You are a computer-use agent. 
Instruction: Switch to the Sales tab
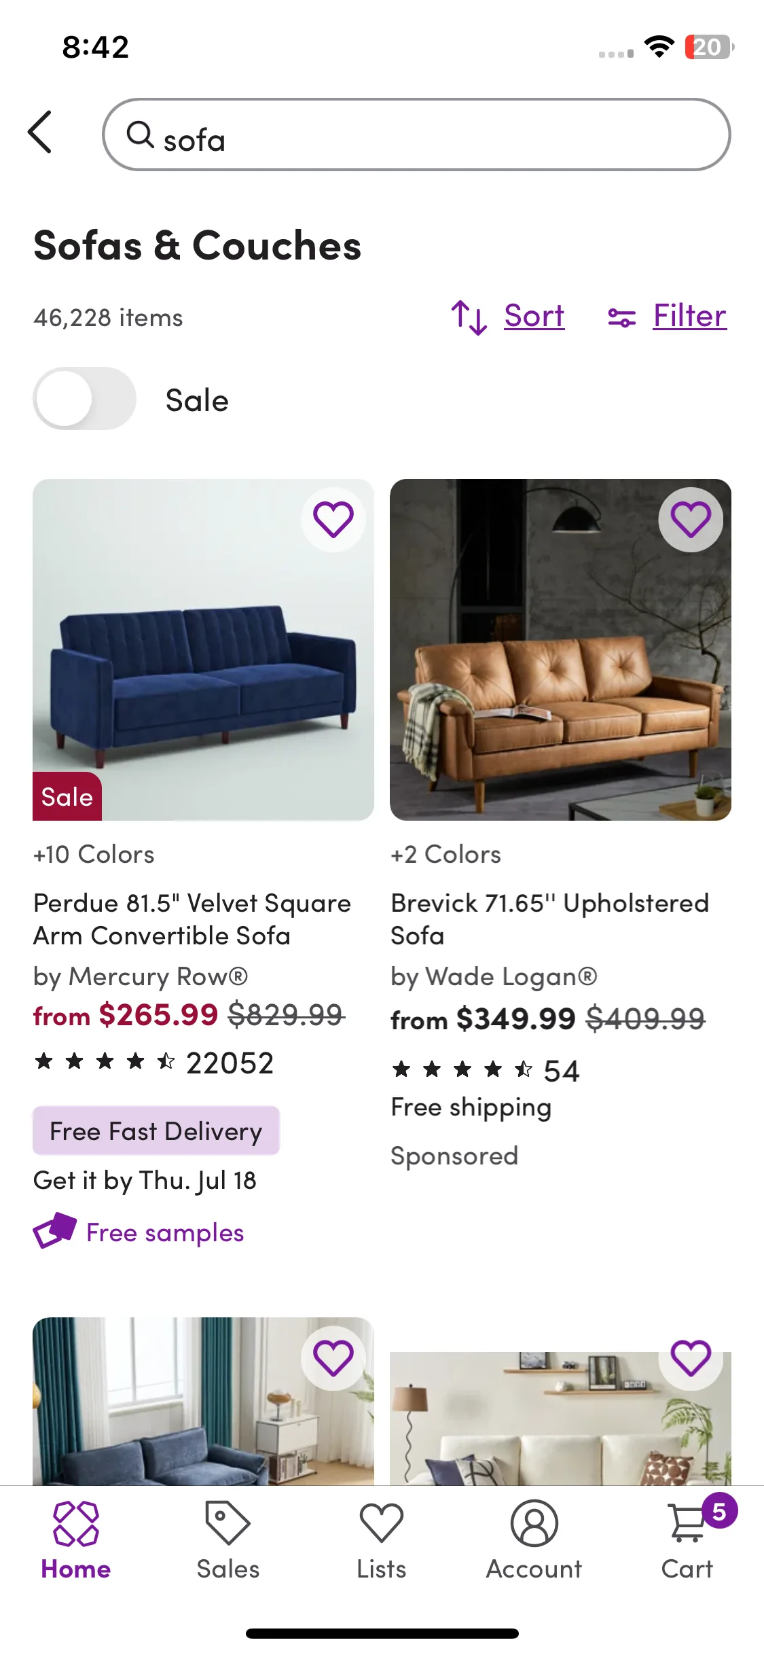(228, 1540)
